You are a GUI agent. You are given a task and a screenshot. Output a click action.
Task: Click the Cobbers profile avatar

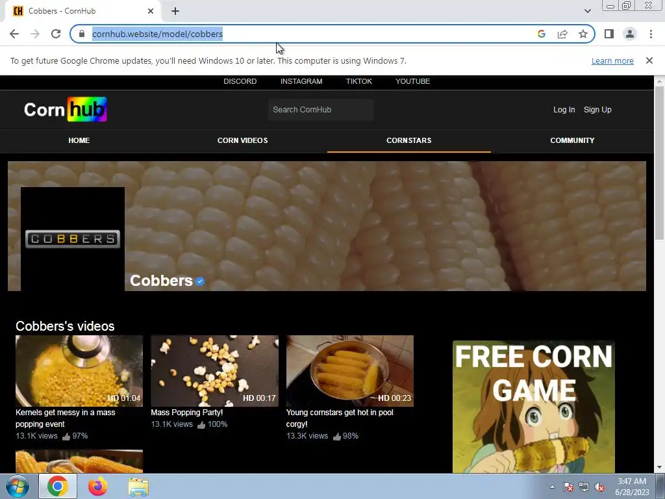[73, 239]
